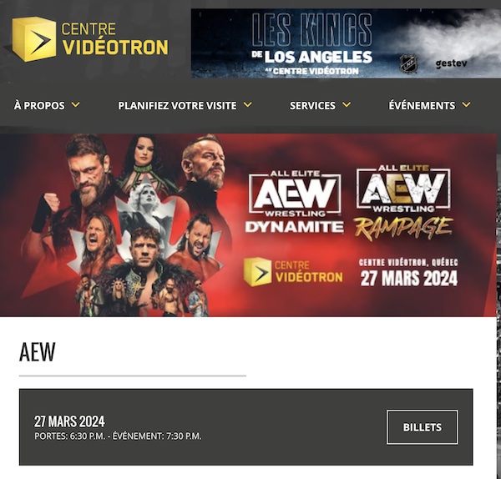Screen dimensions: 501x479
Task: Click the 27 MARS 2024 poster date
Action: tap(409, 279)
